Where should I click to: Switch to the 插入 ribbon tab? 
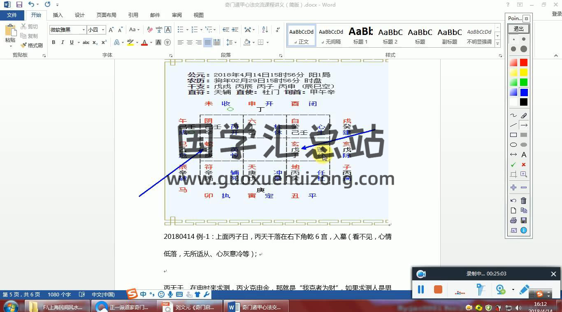(x=58, y=15)
